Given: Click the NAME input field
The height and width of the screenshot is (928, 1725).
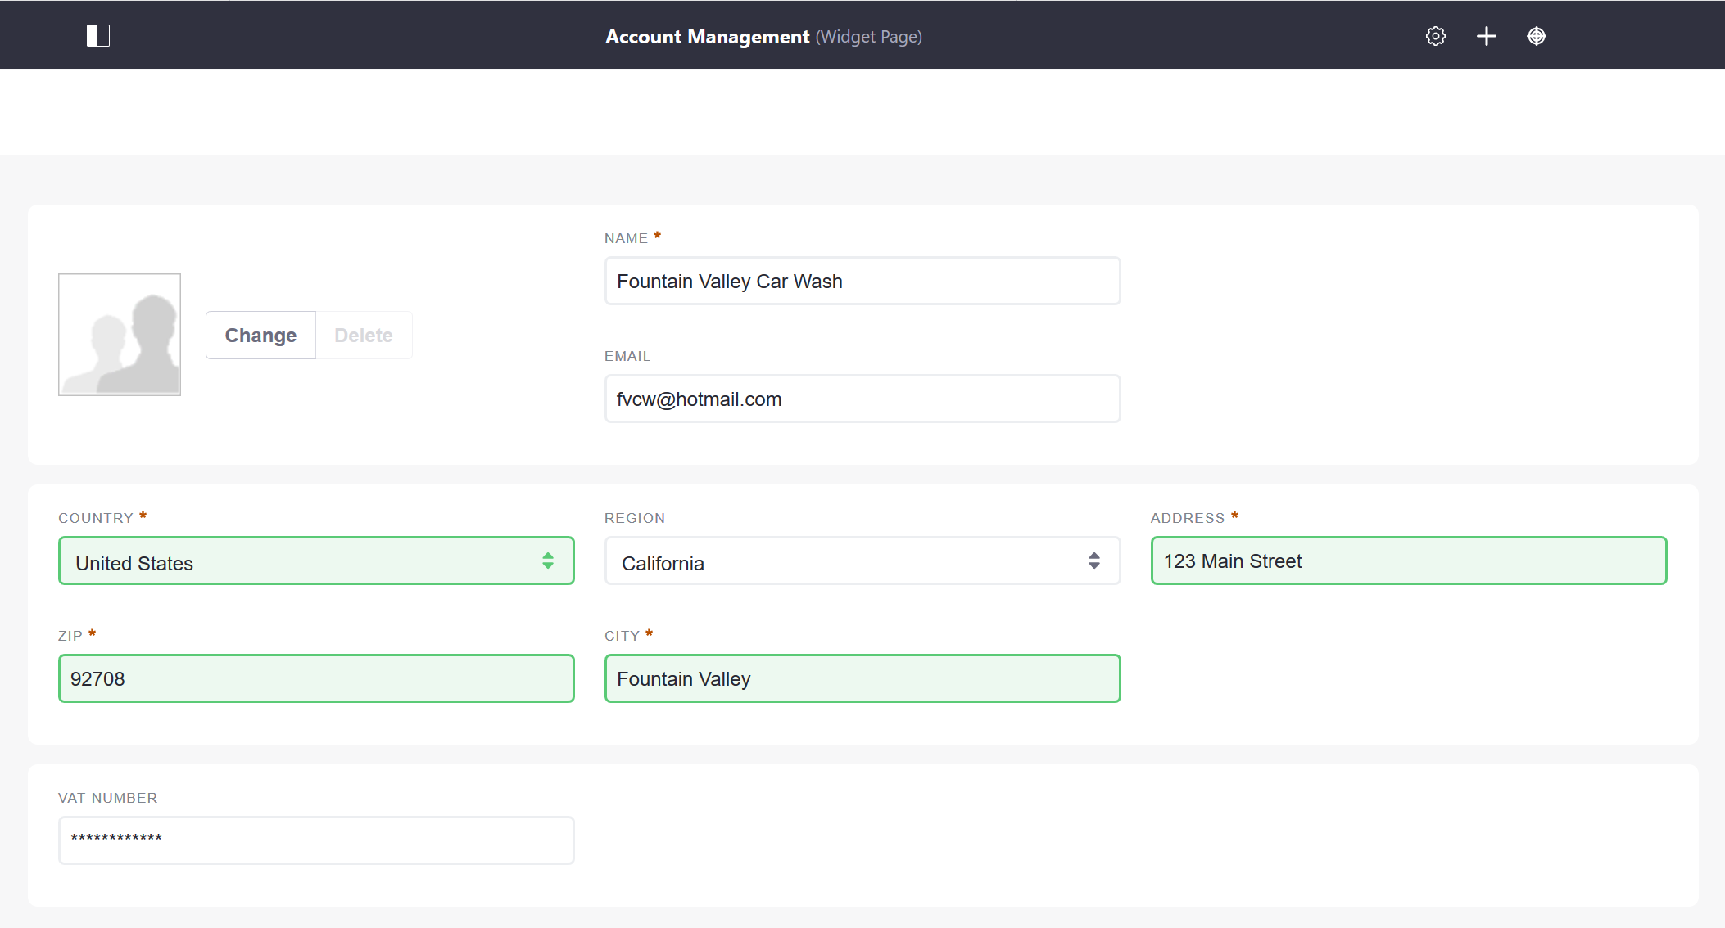Looking at the screenshot, I should pos(862,280).
